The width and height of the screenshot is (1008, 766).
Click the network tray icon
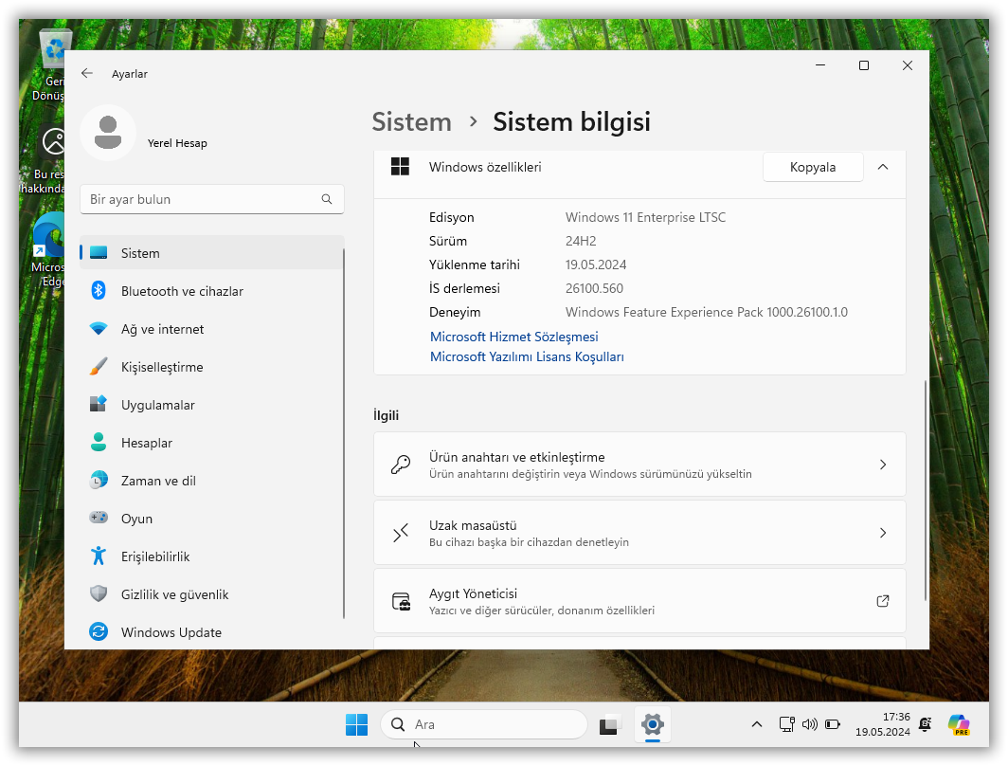[787, 724]
